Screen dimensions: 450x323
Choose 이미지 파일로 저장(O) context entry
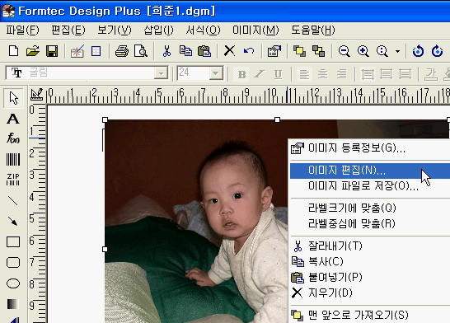(x=369, y=186)
